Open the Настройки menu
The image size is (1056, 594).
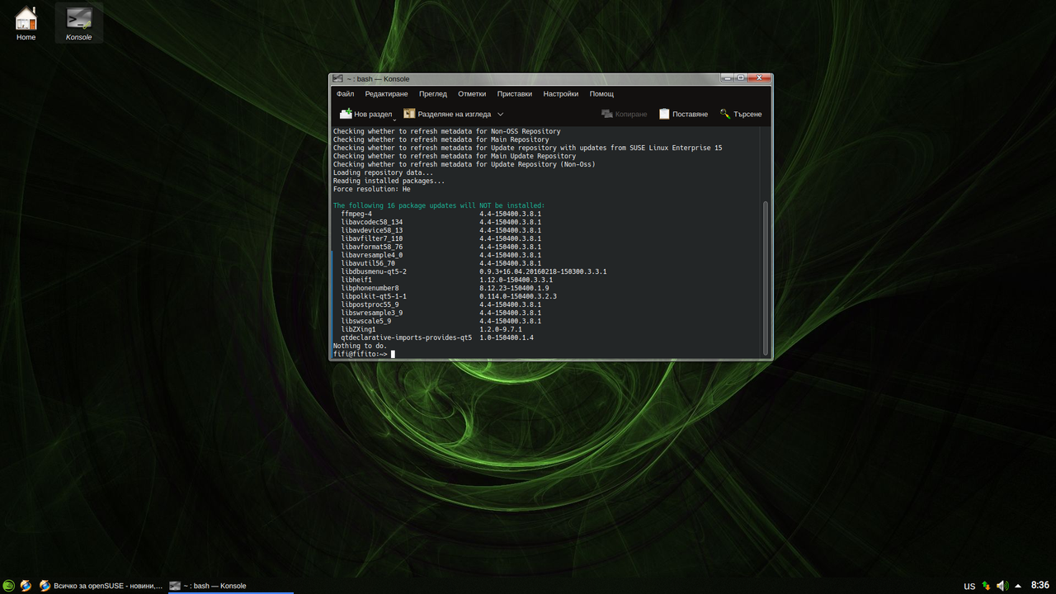[x=561, y=94]
